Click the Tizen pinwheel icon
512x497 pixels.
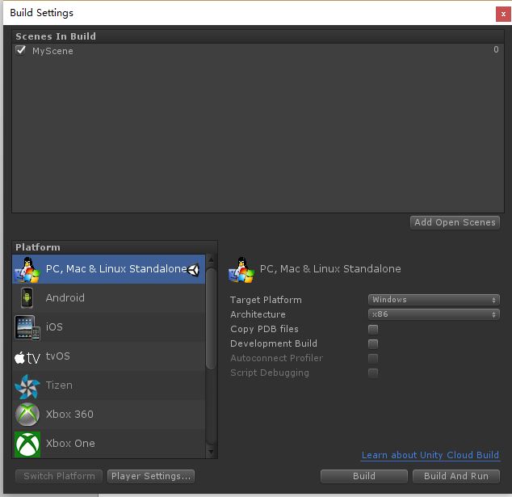(27, 386)
